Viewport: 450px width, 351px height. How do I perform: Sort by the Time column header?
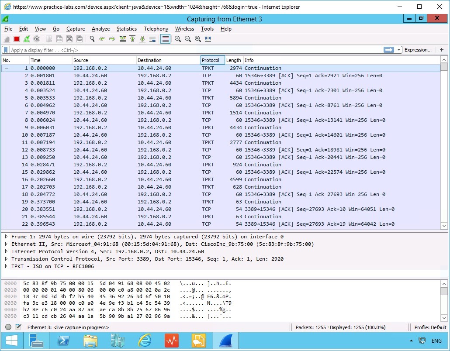(51, 60)
